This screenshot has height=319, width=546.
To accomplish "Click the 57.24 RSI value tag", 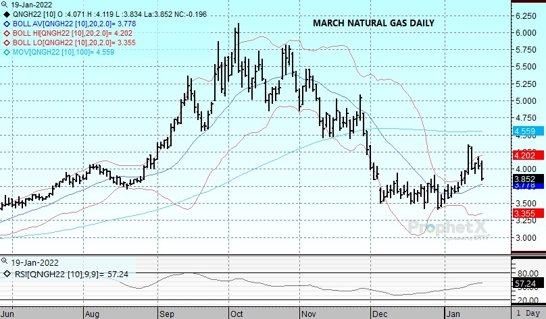I will tap(525, 283).
